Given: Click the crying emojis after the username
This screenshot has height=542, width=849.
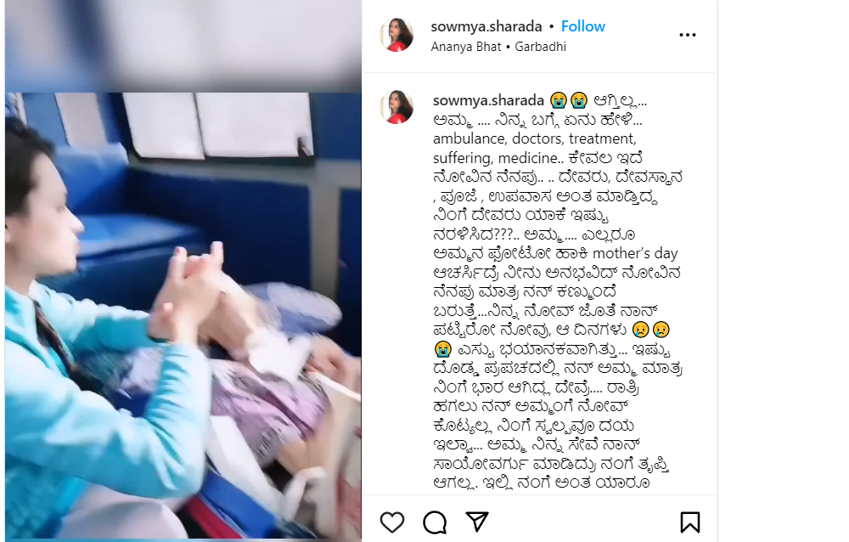Looking at the screenshot, I should pyautogui.click(x=569, y=100).
